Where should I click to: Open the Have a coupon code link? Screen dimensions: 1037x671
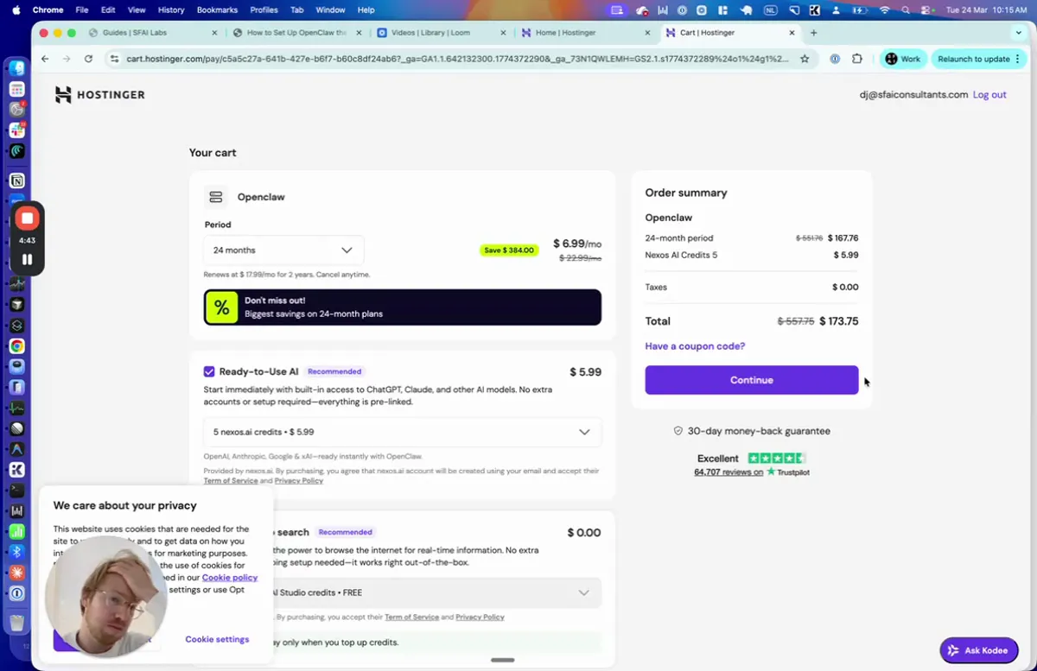(x=694, y=345)
